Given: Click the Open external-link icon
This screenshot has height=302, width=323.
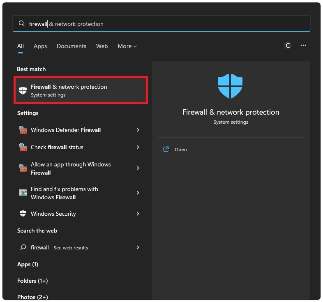Looking at the screenshot, I should coord(166,150).
